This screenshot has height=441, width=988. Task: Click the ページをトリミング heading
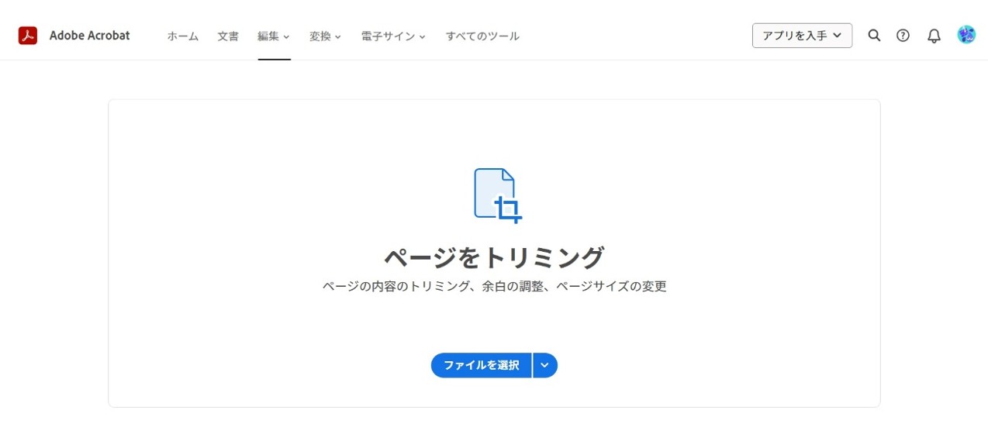click(x=494, y=257)
